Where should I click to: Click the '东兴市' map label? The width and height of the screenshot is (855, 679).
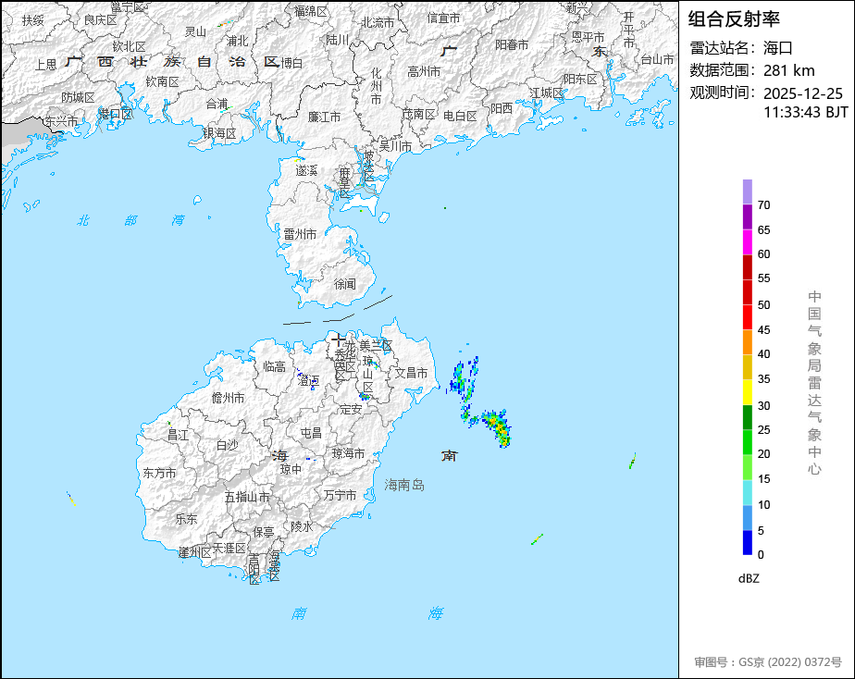coord(61,121)
